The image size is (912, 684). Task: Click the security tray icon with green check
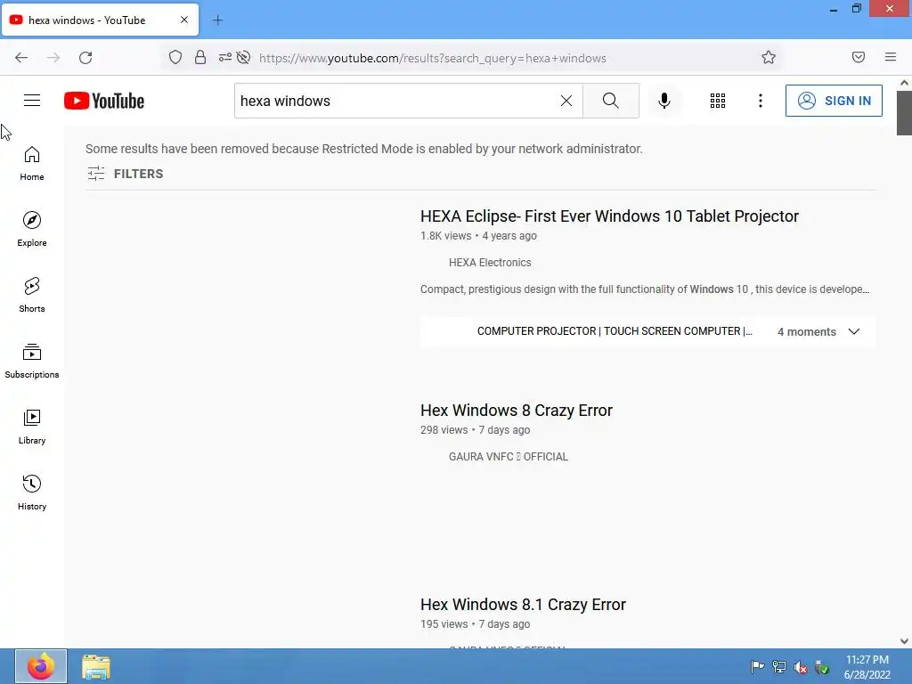822,667
